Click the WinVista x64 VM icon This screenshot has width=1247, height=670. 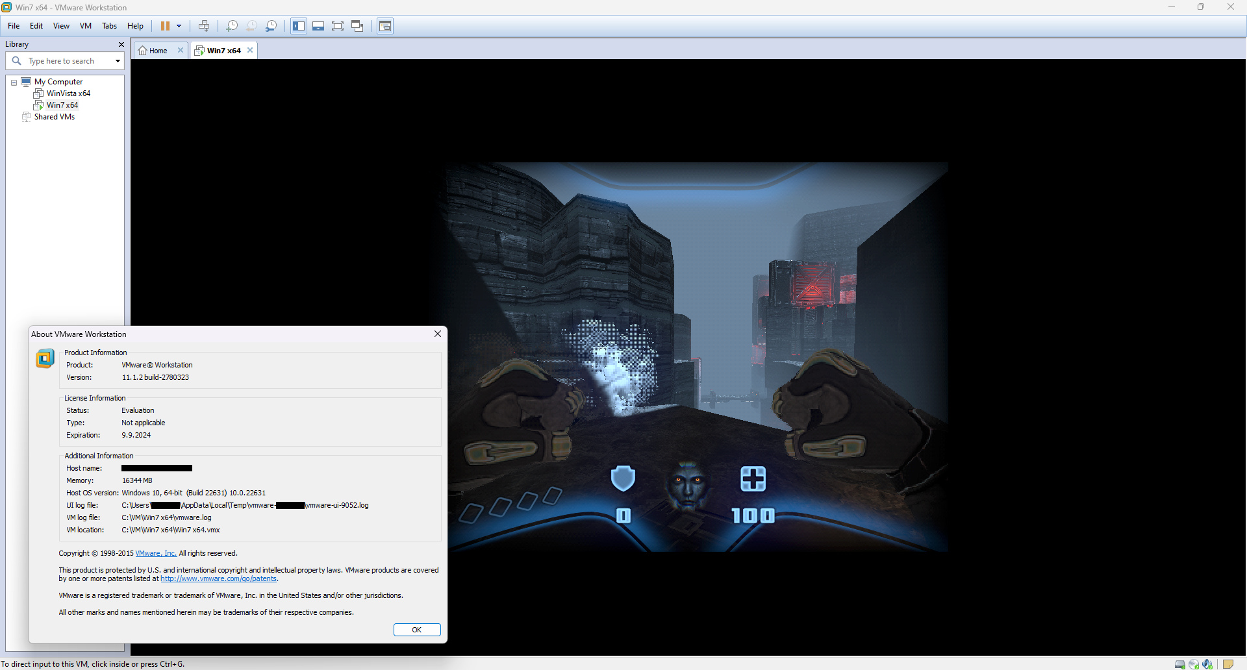tap(38, 93)
